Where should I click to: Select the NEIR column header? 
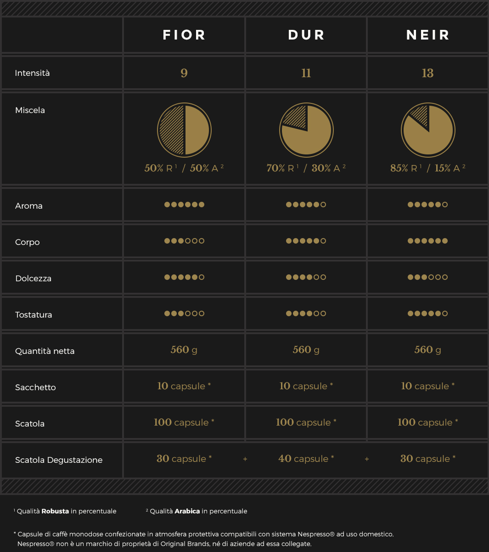[428, 35]
